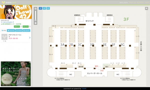Click the green 参加する button
This screenshot has height=90, width=150.
pos(17,26)
